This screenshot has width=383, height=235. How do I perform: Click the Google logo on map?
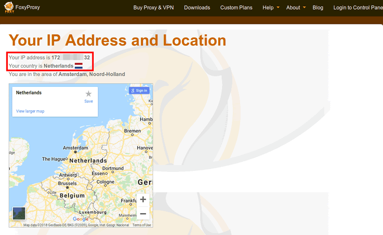pos(81,219)
